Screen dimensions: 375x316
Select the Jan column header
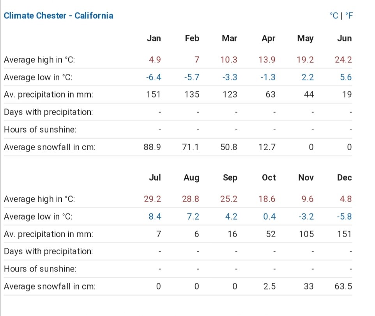(154, 38)
